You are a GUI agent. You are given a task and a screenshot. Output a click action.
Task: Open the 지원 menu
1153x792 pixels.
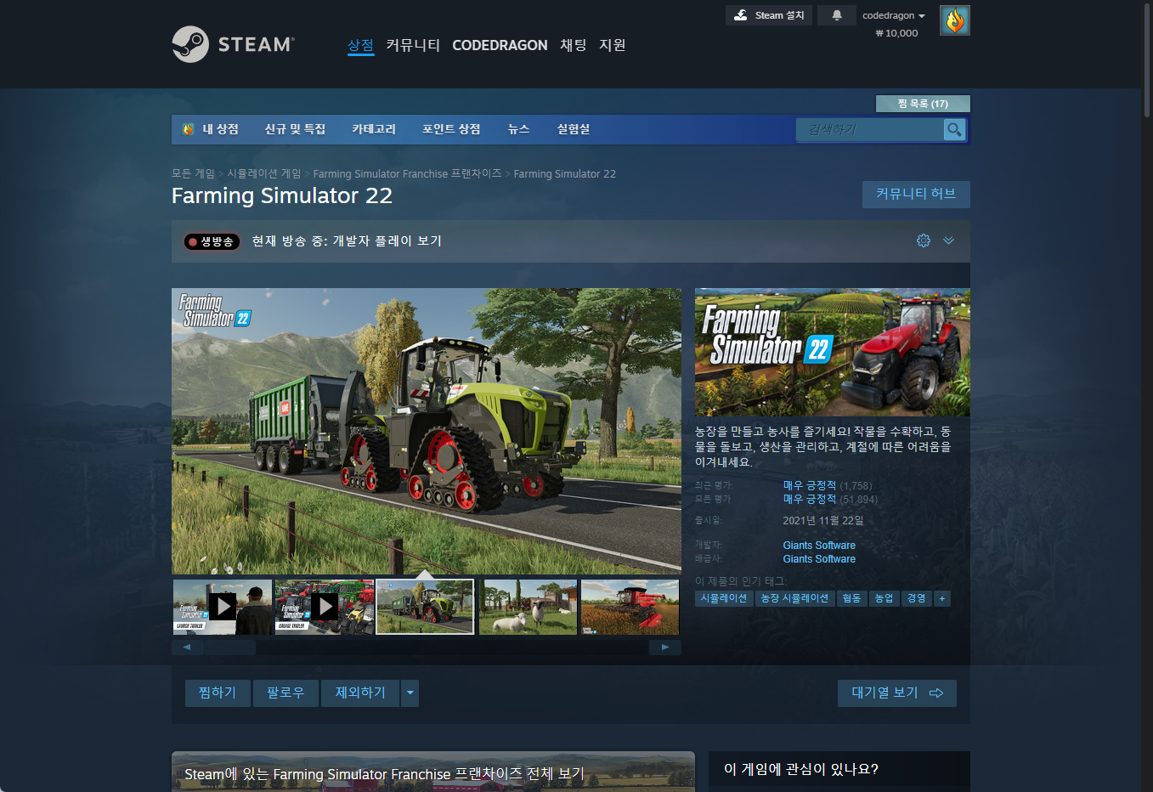tap(613, 45)
